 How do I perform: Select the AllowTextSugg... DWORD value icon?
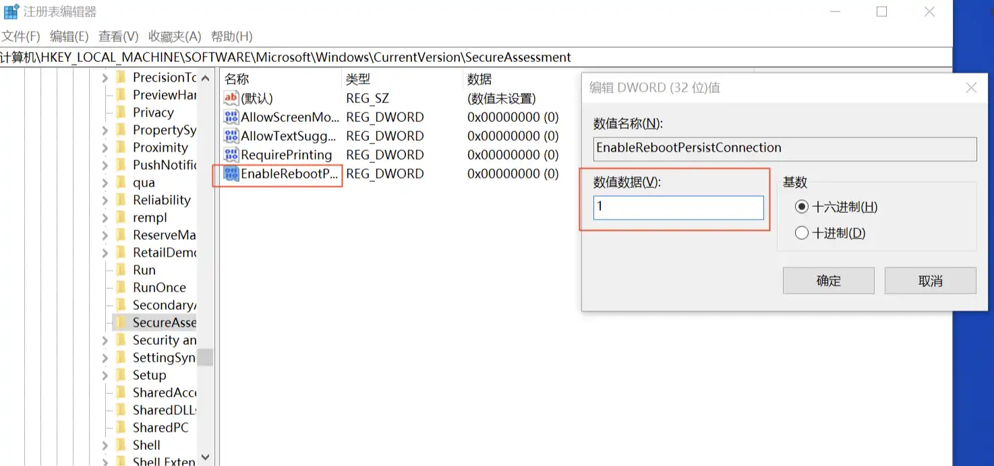[x=231, y=136]
